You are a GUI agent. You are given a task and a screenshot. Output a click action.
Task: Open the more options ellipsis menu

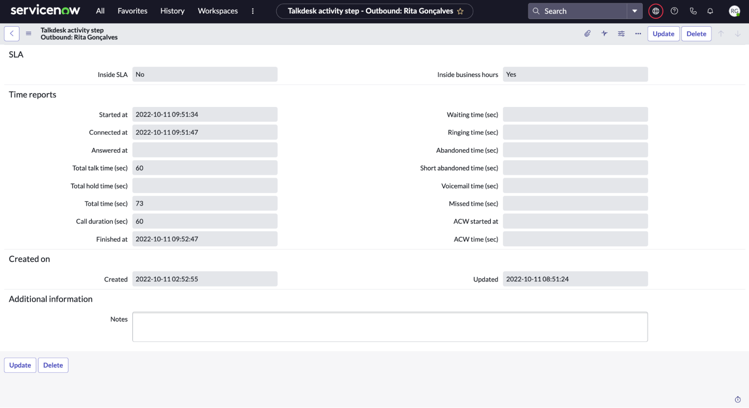point(638,34)
